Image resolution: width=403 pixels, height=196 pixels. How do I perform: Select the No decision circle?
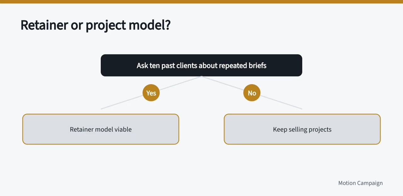pyautogui.click(x=252, y=93)
